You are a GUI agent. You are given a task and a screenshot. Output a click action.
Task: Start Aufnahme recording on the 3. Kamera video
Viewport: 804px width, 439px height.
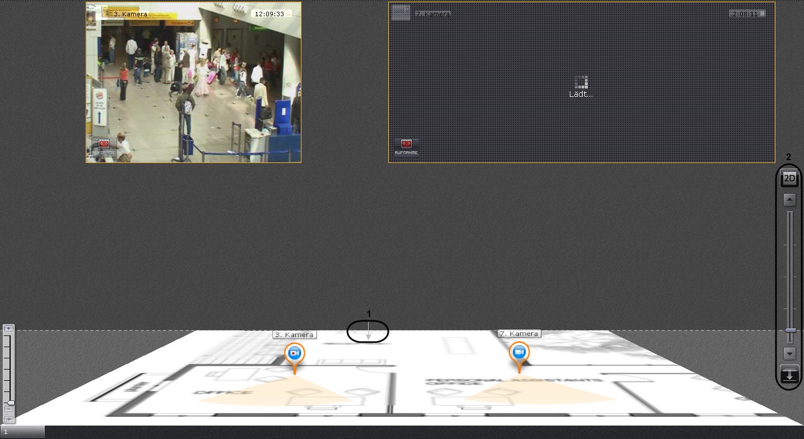[104, 147]
